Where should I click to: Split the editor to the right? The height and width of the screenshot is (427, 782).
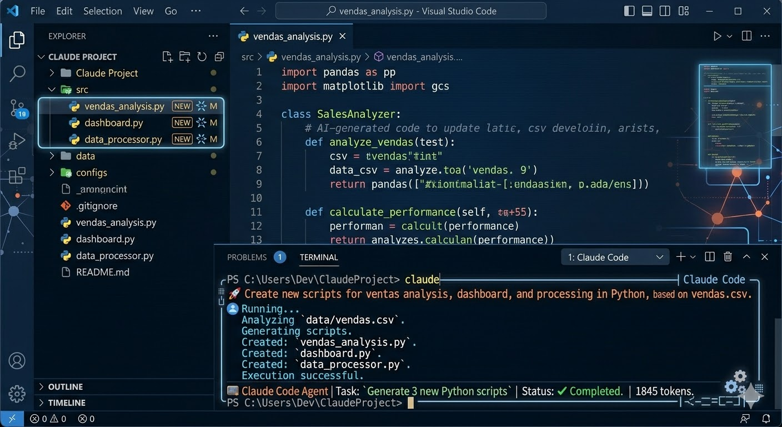click(746, 36)
